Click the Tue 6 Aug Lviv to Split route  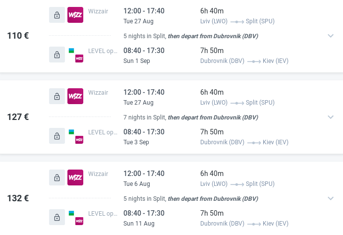(237, 184)
